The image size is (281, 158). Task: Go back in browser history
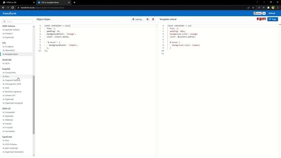(3, 8)
